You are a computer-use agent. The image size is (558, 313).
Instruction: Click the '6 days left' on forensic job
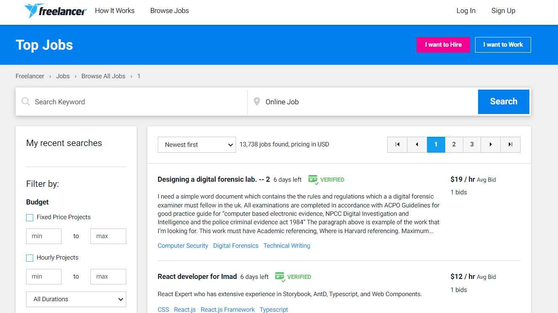[287, 180]
